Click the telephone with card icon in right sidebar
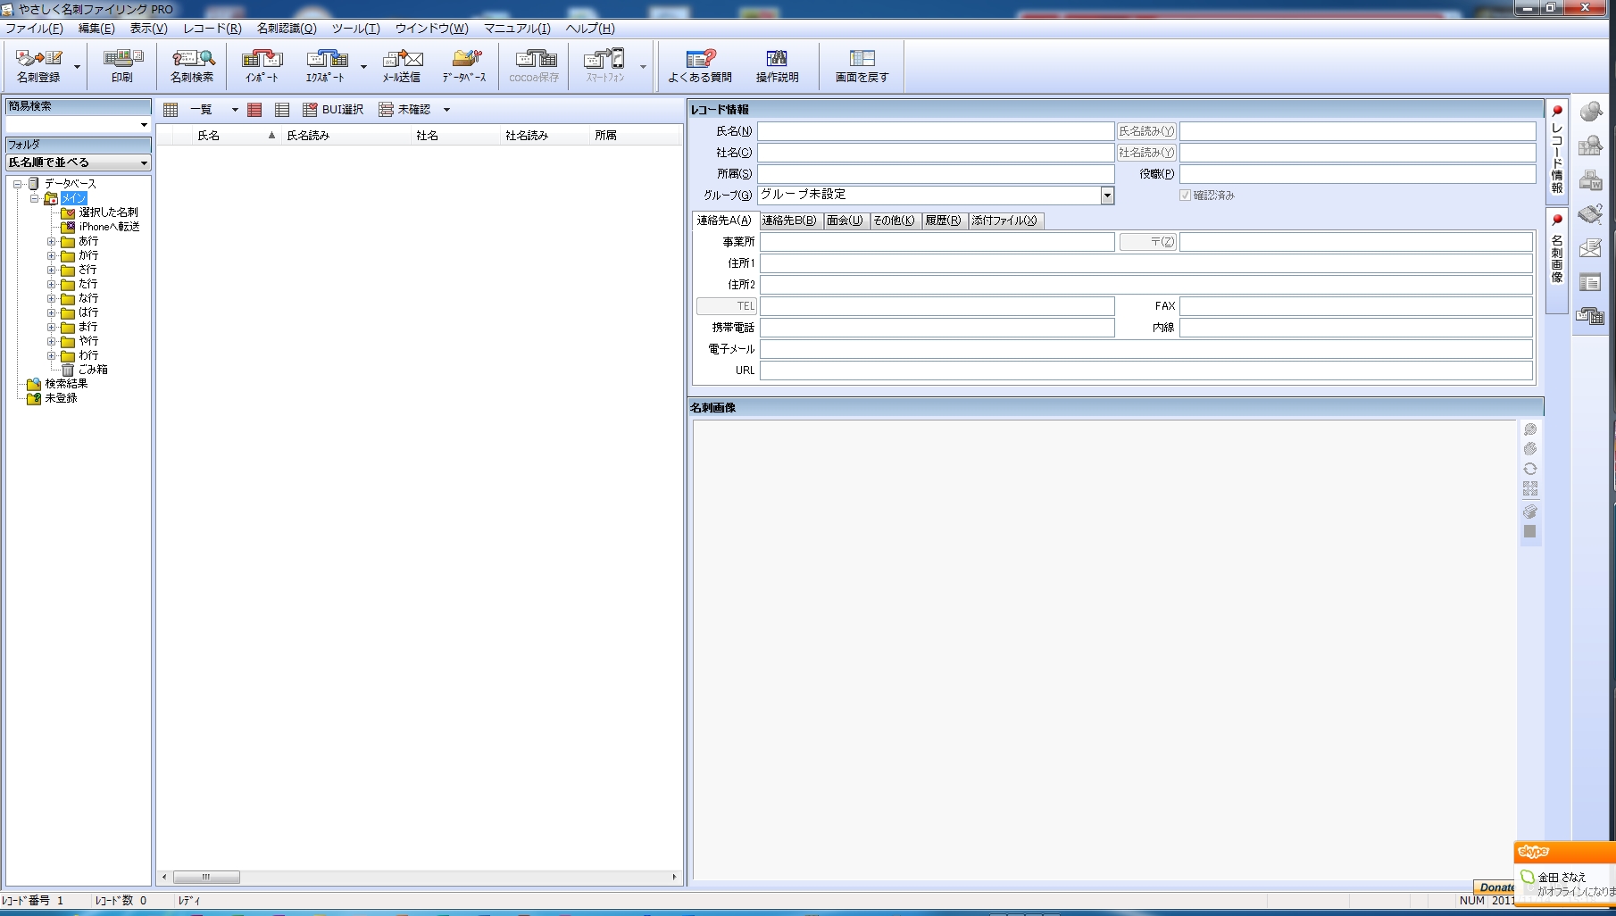This screenshot has width=1616, height=916. (x=1591, y=316)
